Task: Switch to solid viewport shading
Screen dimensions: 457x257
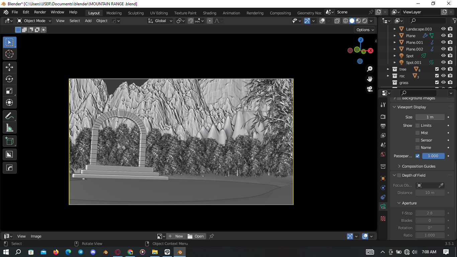Action: [352, 21]
